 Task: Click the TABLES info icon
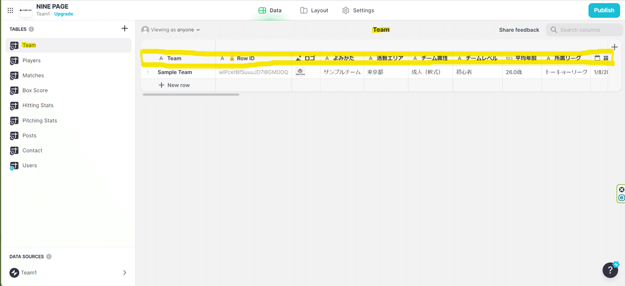tap(31, 29)
